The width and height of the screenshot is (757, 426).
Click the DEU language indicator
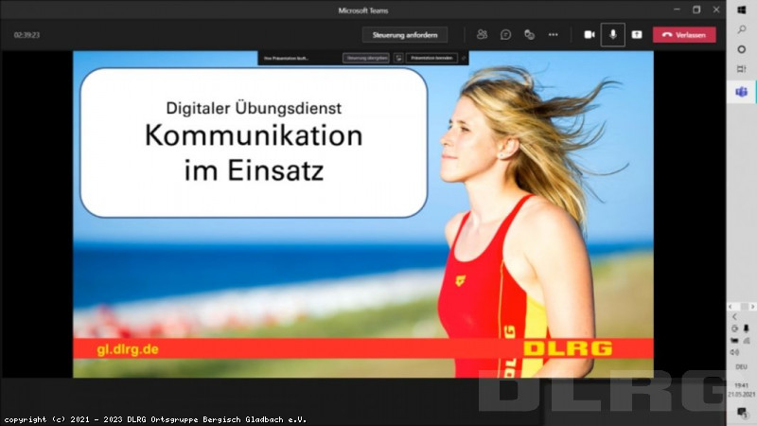741,367
